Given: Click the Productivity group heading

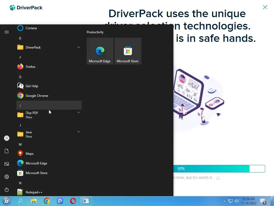Looking at the screenshot, I should tap(95, 32).
